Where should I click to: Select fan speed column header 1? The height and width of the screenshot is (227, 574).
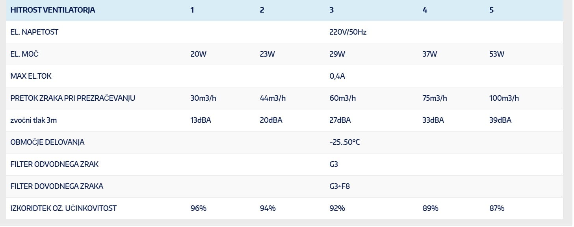tap(192, 10)
